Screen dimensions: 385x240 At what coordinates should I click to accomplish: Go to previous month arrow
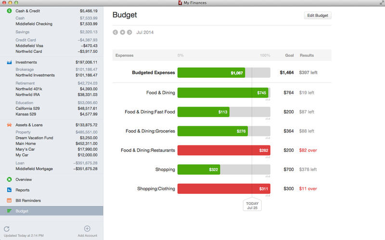pyautogui.click(x=115, y=32)
